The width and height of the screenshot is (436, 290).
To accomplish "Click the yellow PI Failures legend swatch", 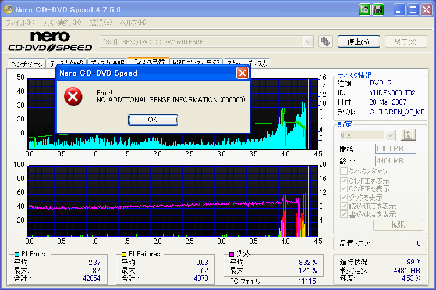I will [x=124, y=254].
